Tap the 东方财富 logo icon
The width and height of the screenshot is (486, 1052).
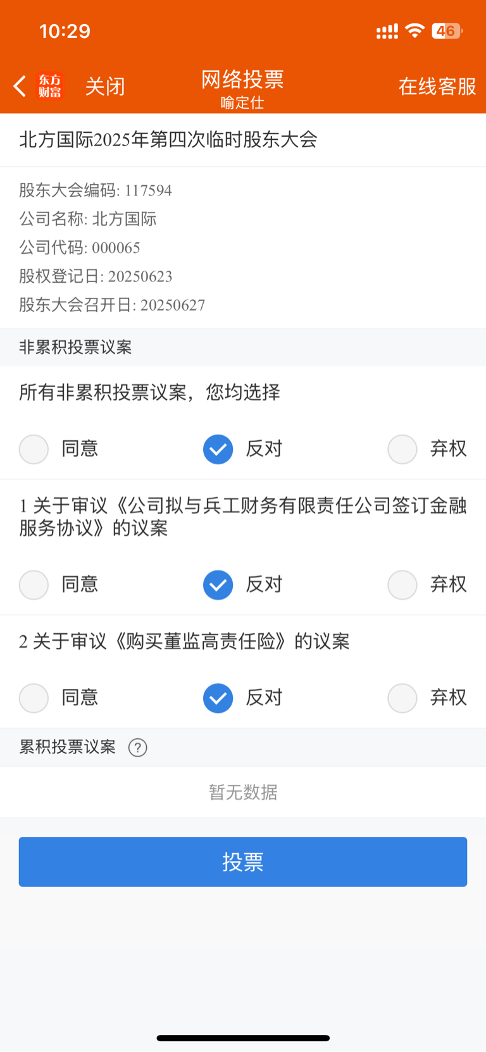(x=50, y=86)
